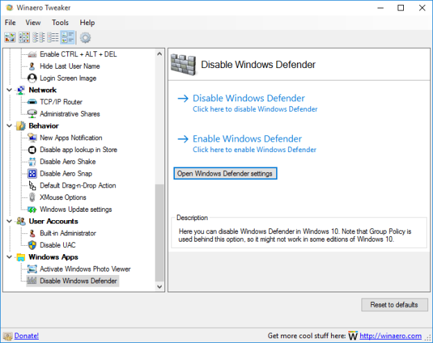Click the Disable Aero Shake icon
The height and width of the screenshot is (343, 433).
tap(32, 162)
